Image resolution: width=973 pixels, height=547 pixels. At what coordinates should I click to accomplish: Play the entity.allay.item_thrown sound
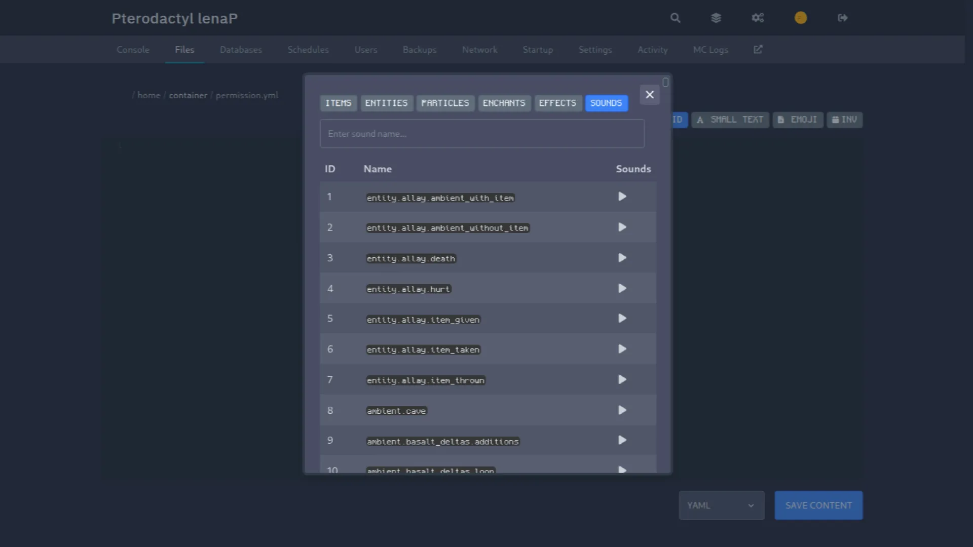click(622, 380)
